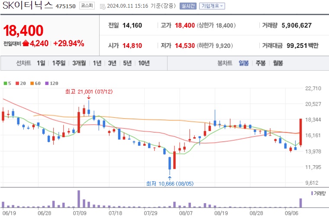Click the 시가 value 14,810
This screenshot has width=329, height=220.
pos(132,45)
